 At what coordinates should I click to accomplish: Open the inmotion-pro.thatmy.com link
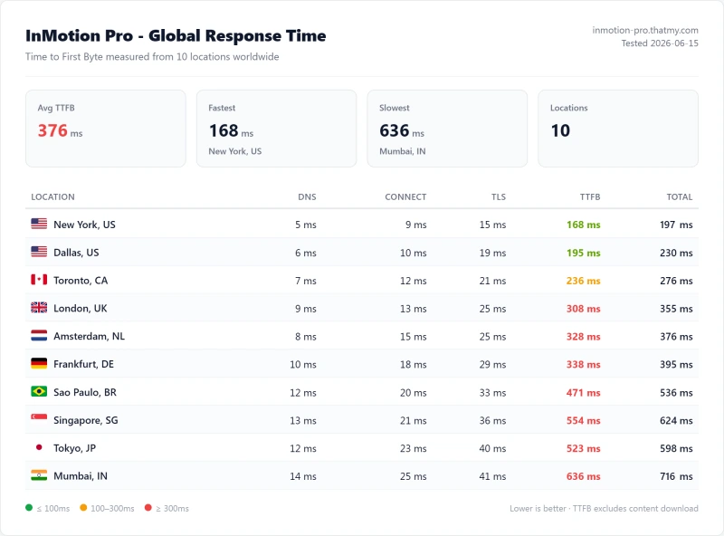pyautogui.click(x=645, y=30)
